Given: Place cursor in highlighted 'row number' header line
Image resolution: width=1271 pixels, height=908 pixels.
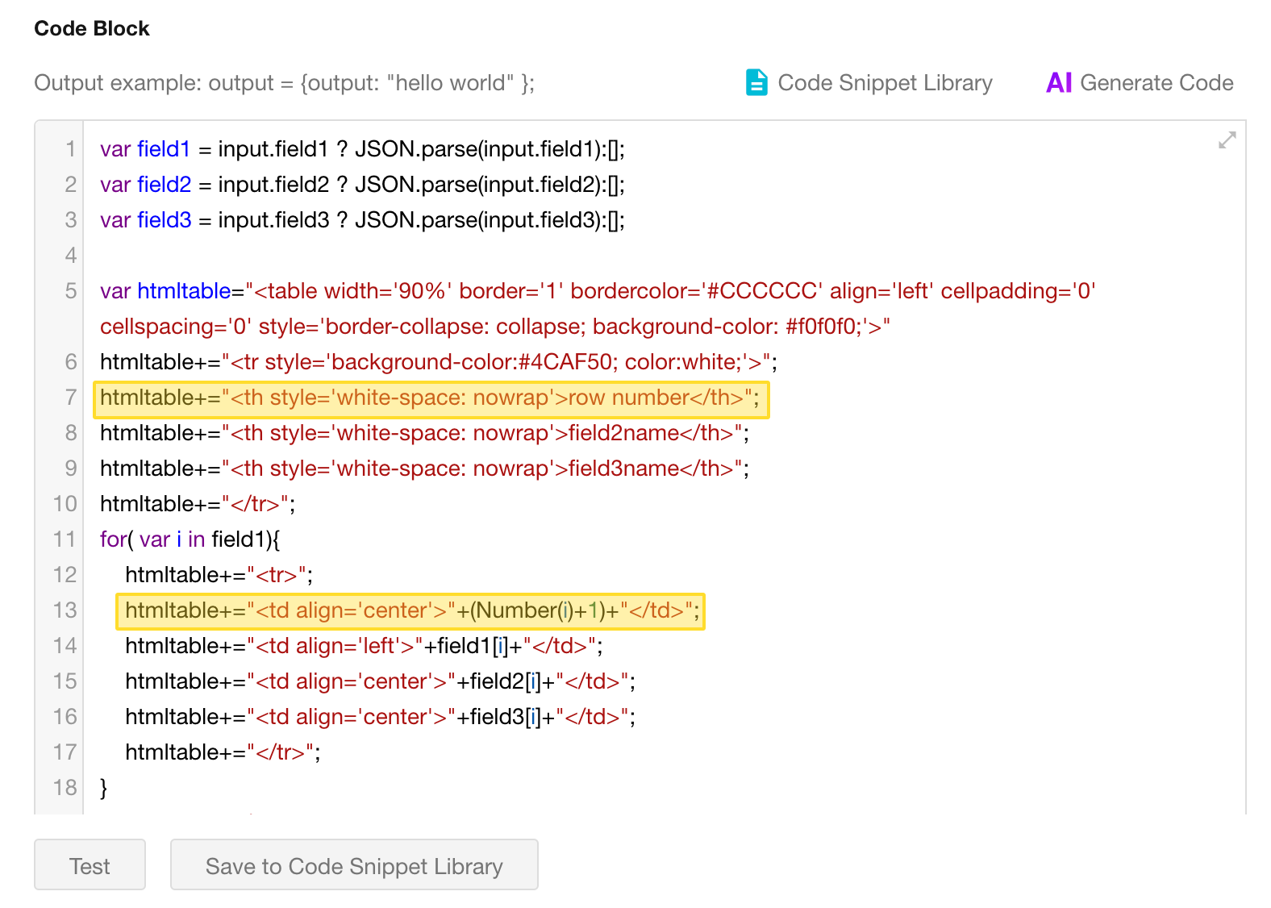Looking at the screenshot, I should [430, 398].
